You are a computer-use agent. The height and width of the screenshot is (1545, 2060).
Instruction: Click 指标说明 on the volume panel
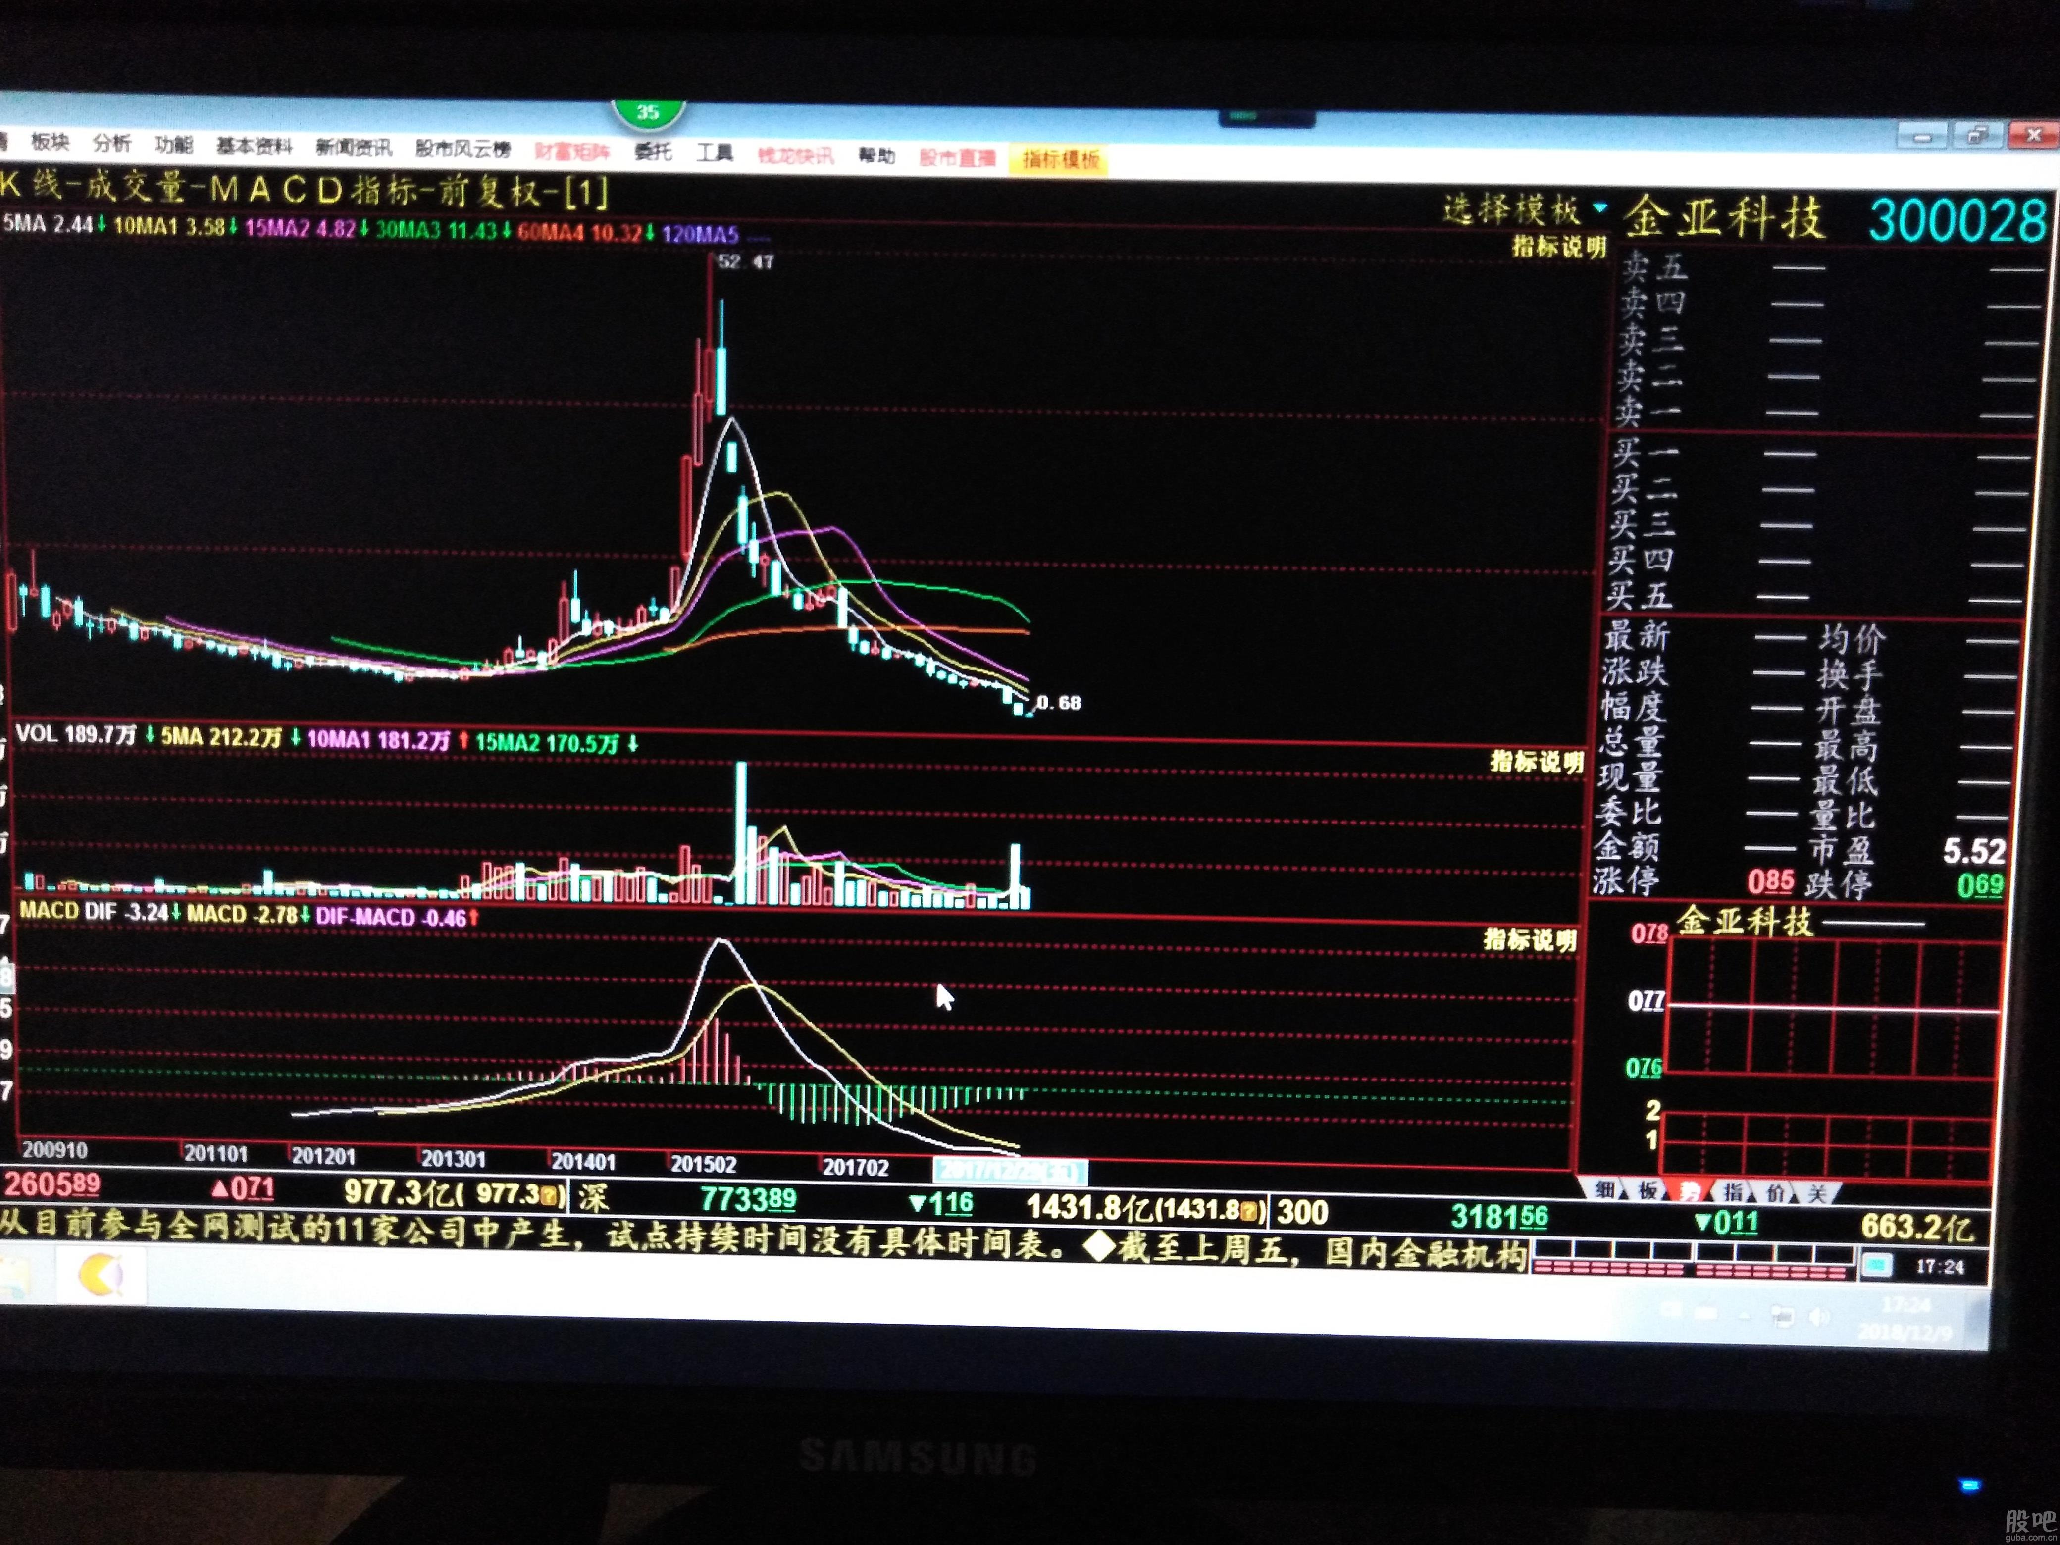pos(1537,762)
